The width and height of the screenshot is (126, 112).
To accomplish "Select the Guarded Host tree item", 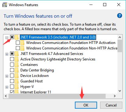I will tap(32, 81).
